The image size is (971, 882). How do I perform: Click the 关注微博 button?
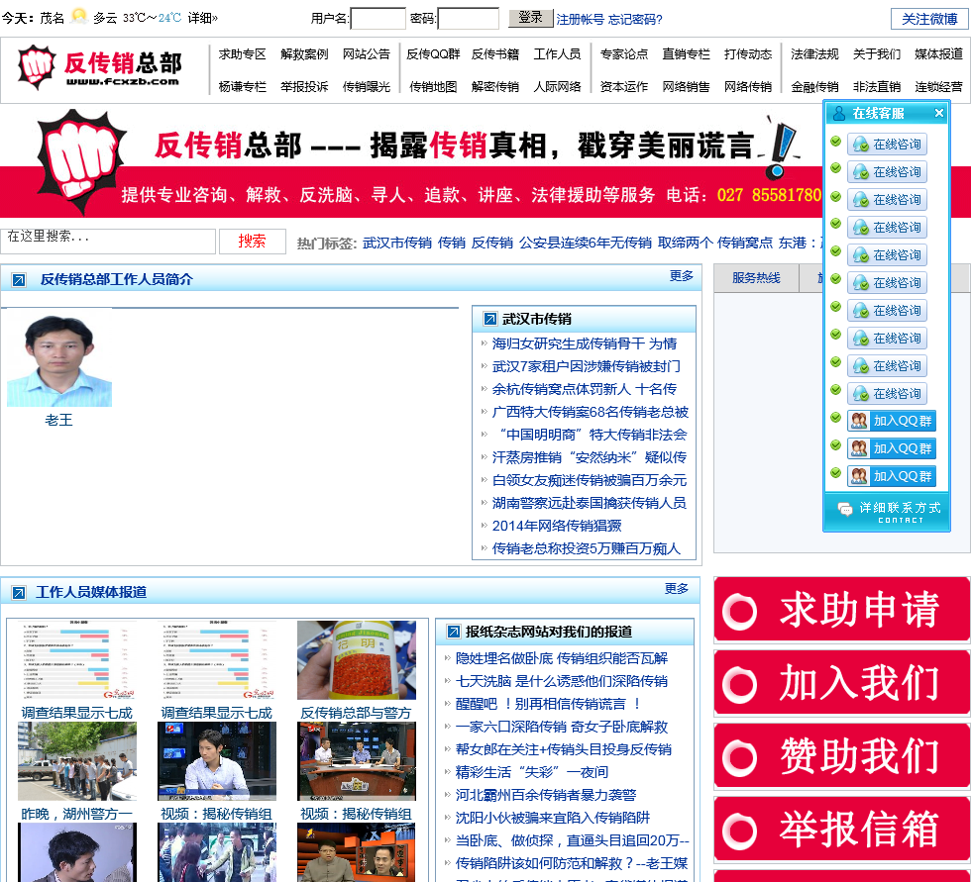tap(929, 19)
